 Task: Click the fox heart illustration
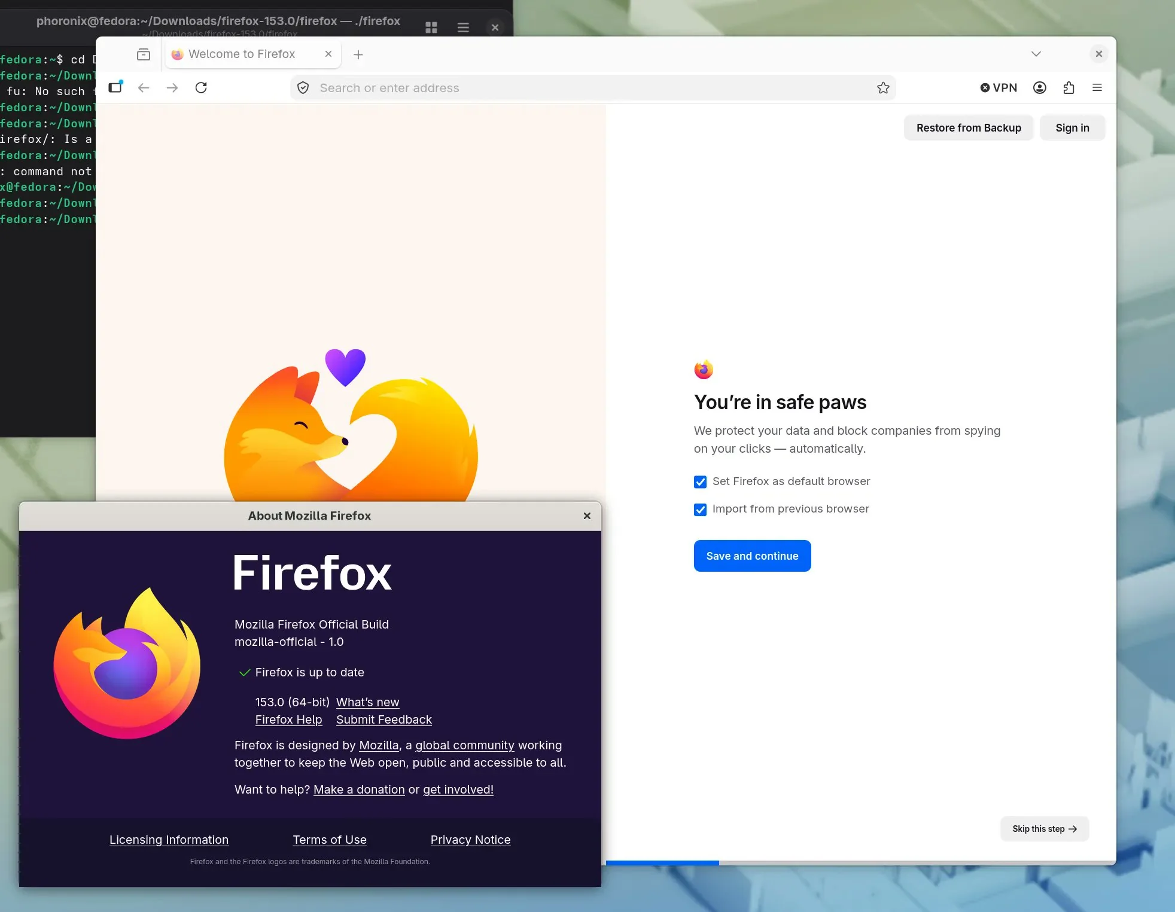click(x=351, y=425)
